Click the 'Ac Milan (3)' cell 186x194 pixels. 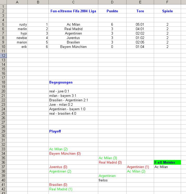[x=112, y=158]
